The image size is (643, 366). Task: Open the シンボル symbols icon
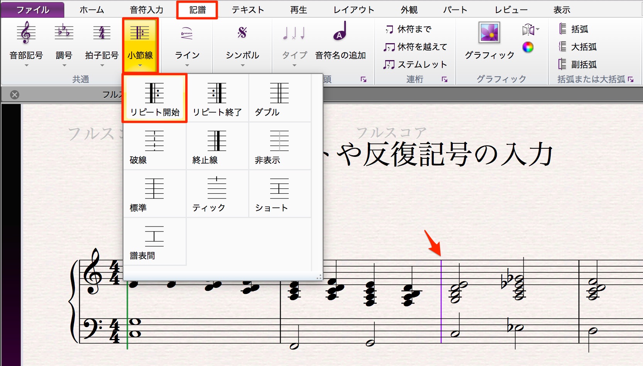point(242,33)
